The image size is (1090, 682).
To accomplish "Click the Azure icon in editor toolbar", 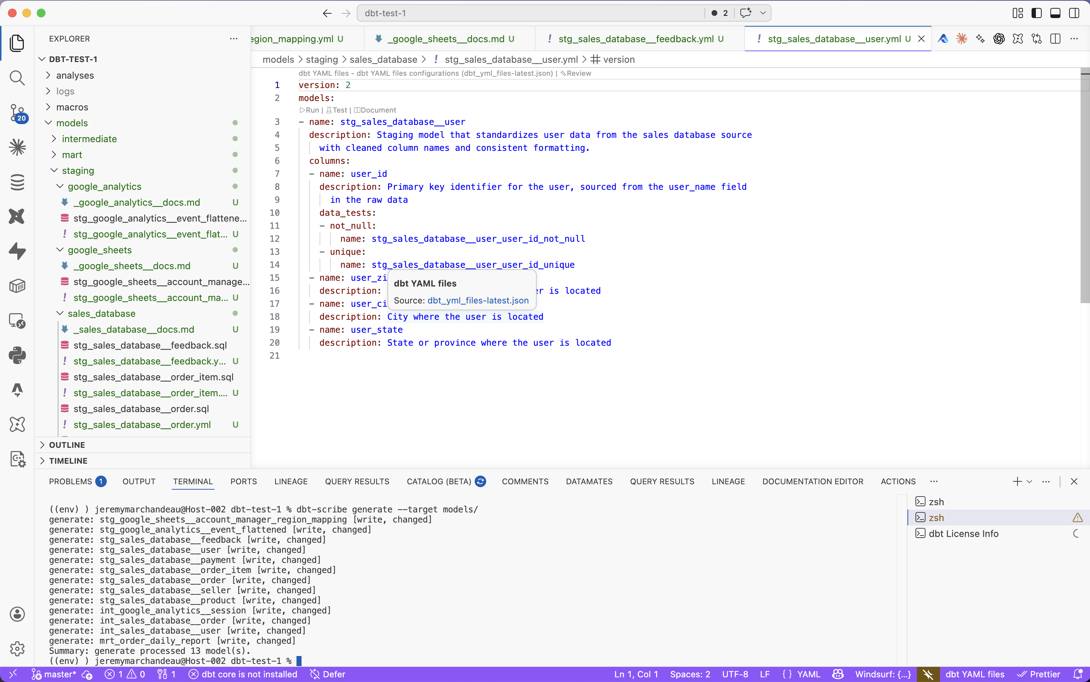I will click(942, 39).
